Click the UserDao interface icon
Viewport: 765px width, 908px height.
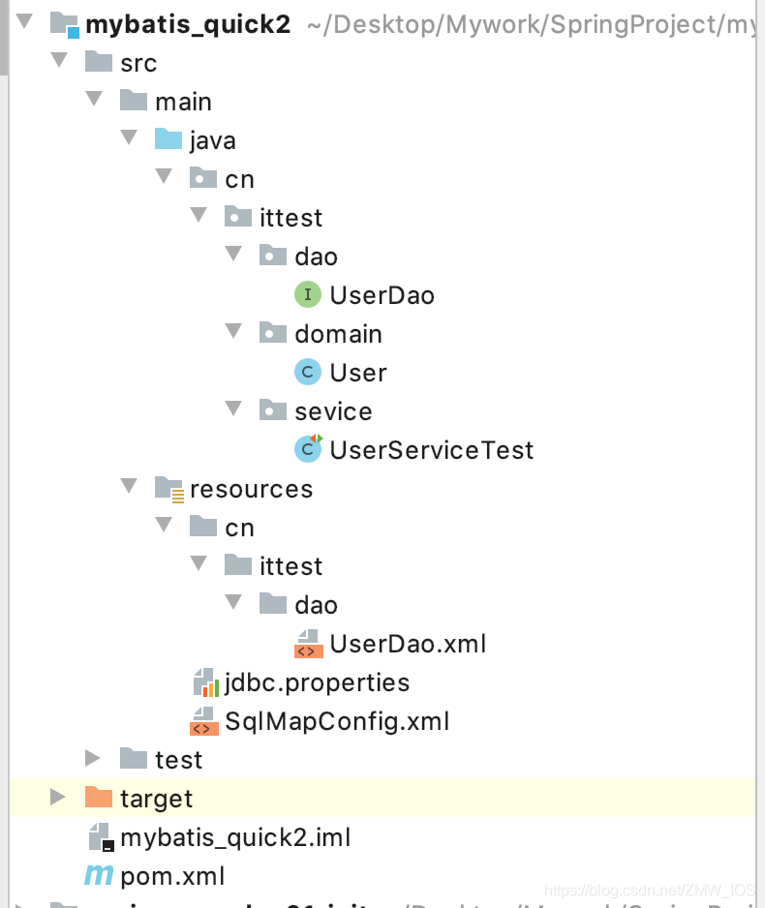tap(308, 294)
